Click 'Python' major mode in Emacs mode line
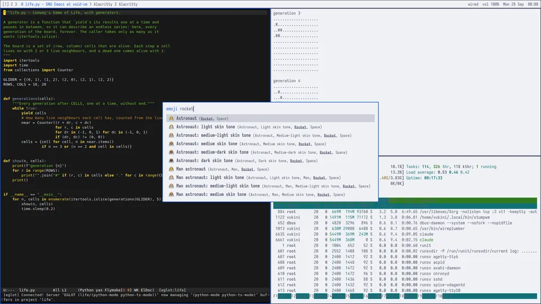The image size is (541, 304). (x=86, y=290)
